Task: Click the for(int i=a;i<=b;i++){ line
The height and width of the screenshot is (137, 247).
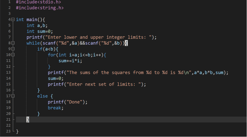Action: pos(77,55)
